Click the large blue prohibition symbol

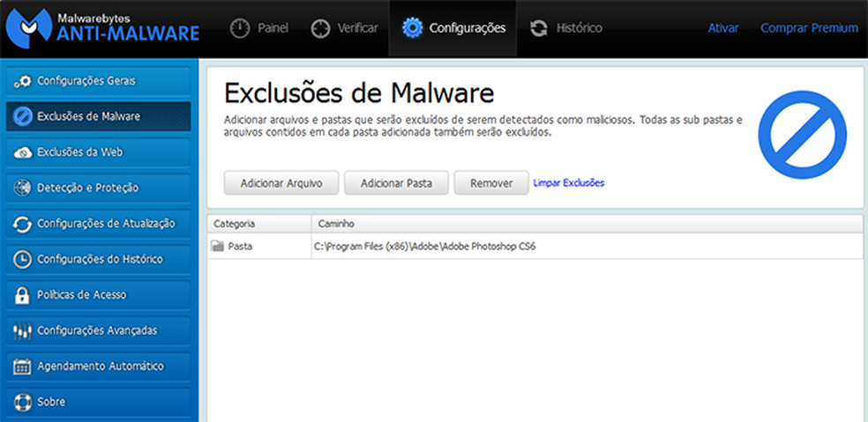[802, 135]
